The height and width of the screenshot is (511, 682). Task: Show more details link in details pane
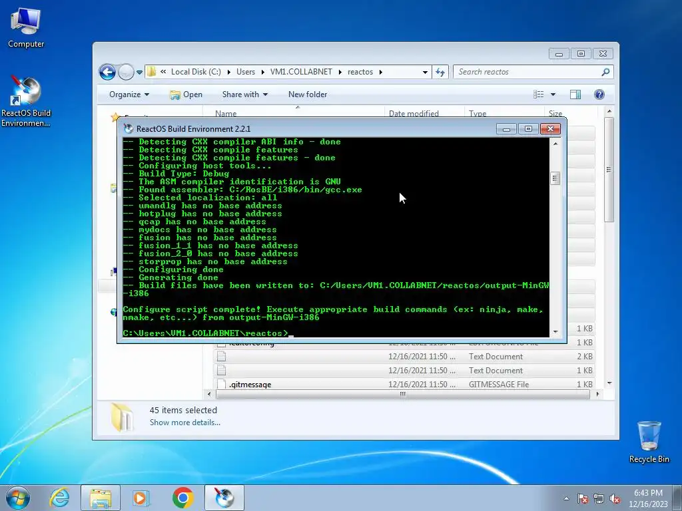185,423
